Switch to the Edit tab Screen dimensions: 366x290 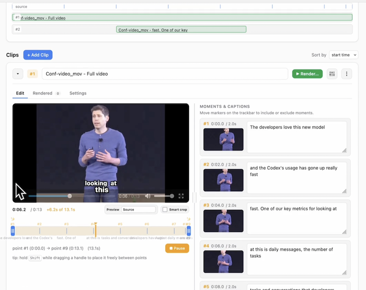pos(20,93)
